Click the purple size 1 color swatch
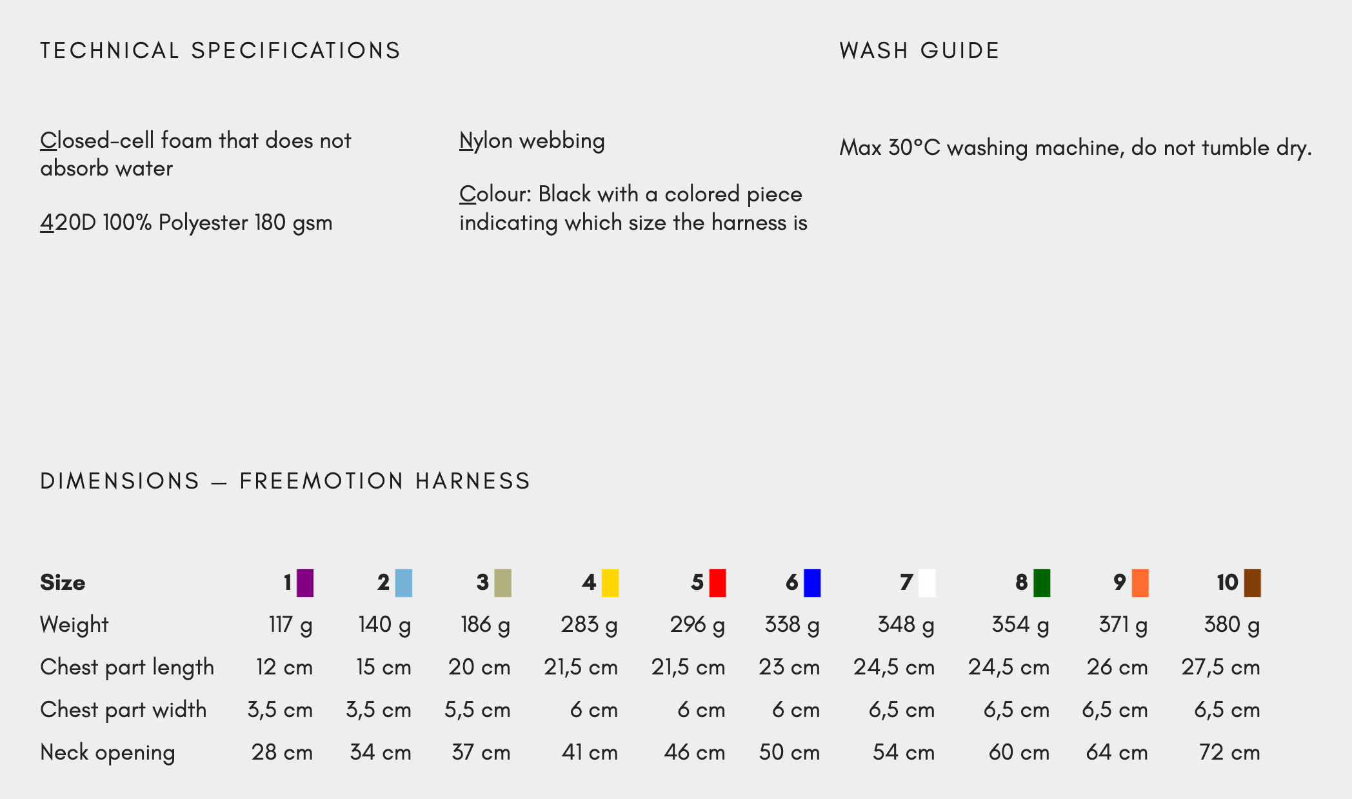Screen dimensions: 1352x799 pos(305,583)
